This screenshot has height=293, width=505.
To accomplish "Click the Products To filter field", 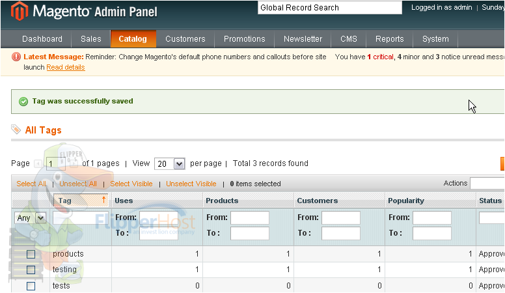I will click(x=250, y=233).
